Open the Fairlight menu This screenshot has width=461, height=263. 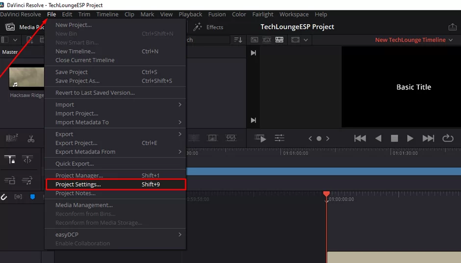point(262,14)
